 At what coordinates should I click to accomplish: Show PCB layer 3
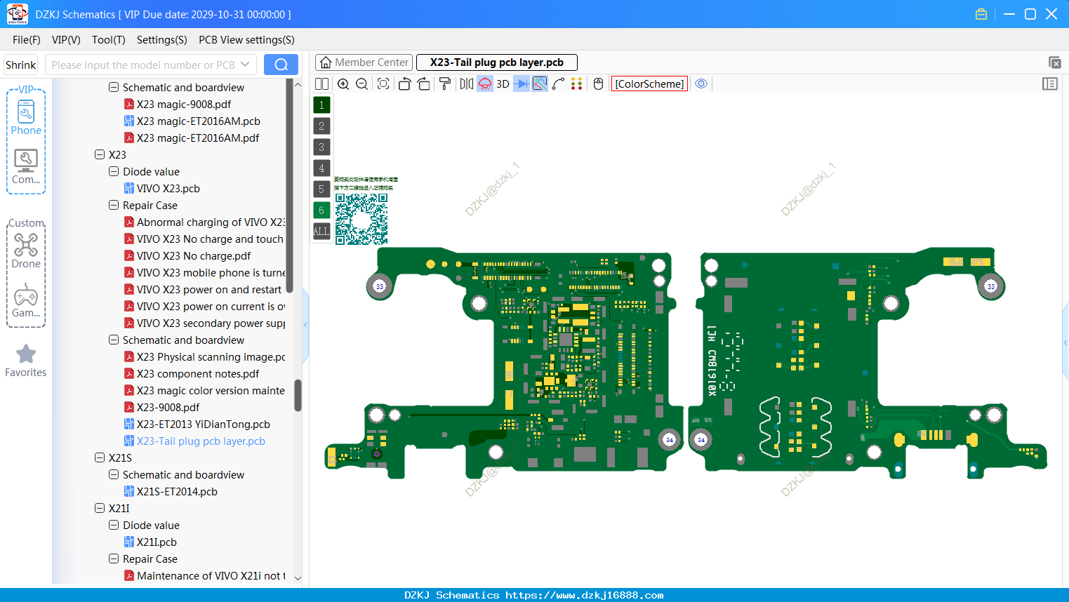click(321, 147)
